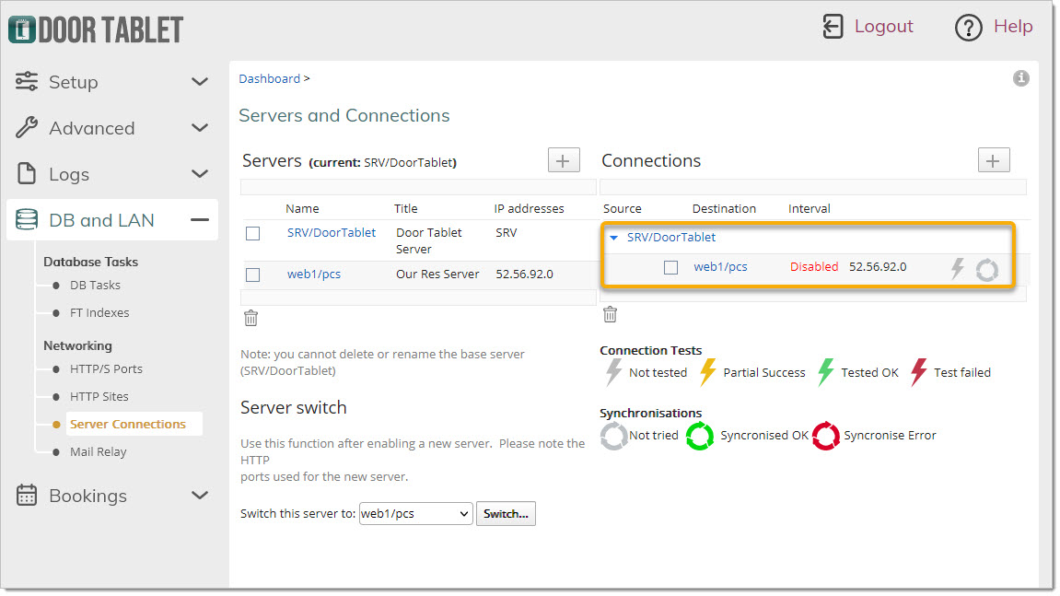Open the info icon at top right
The height and width of the screenshot is (596, 1060).
click(x=1020, y=78)
